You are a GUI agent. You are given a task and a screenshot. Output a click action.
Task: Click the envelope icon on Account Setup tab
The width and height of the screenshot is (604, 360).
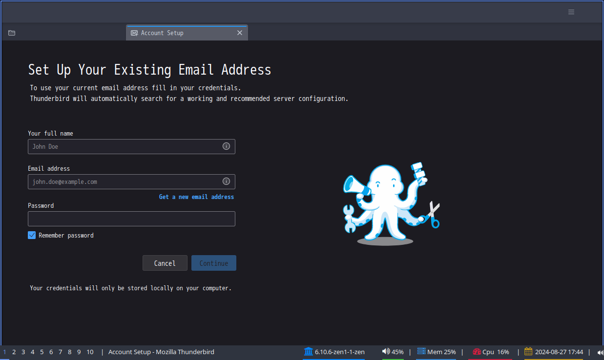pos(134,33)
